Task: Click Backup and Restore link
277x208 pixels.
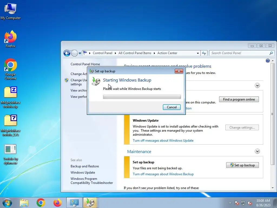Action: click(x=85, y=166)
